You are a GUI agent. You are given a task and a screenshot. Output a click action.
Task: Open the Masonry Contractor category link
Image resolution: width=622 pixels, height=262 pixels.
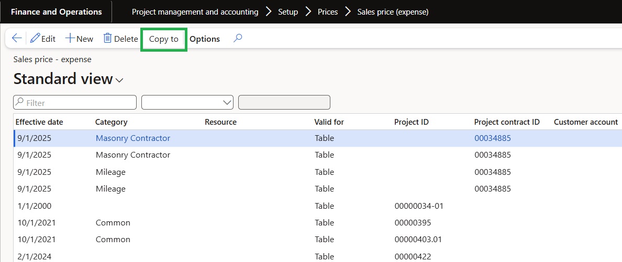click(133, 138)
